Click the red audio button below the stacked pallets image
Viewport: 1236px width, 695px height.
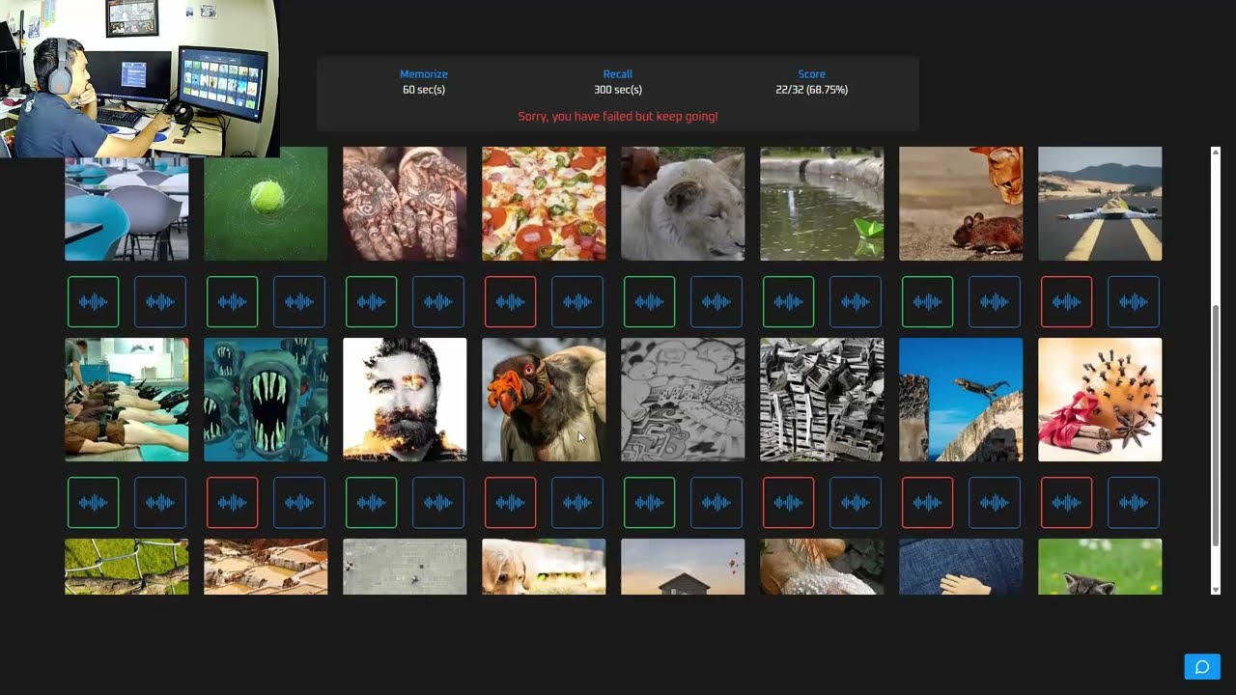click(788, 503)
